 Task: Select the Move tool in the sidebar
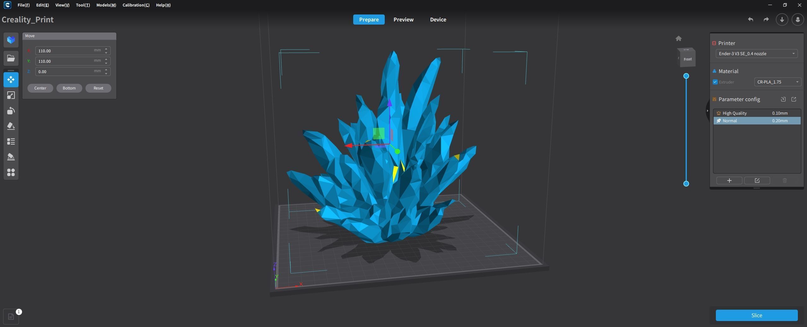pyautogui.click(x=11, y=80)
